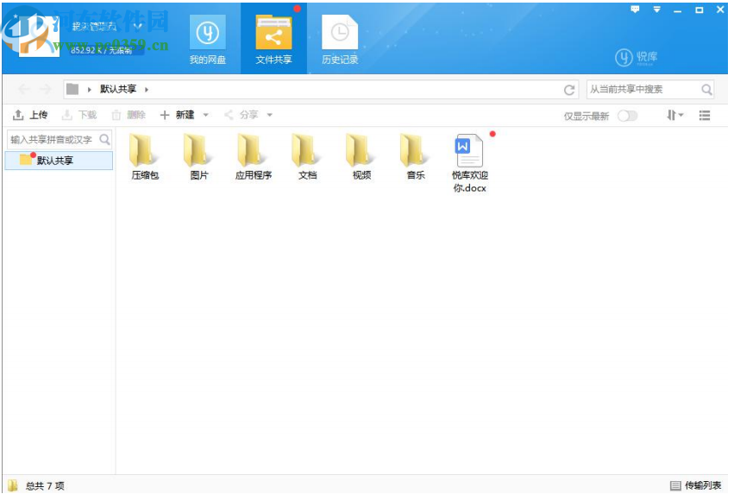Click the 上传 upload button
Image resolution: width=734 pixels, height=494 pixels.
coord(30,115)
